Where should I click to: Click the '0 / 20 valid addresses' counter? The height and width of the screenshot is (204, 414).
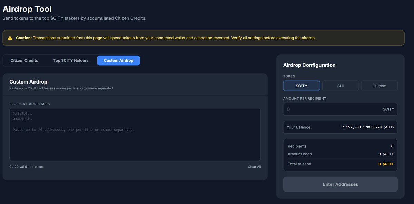coord(27,167)
